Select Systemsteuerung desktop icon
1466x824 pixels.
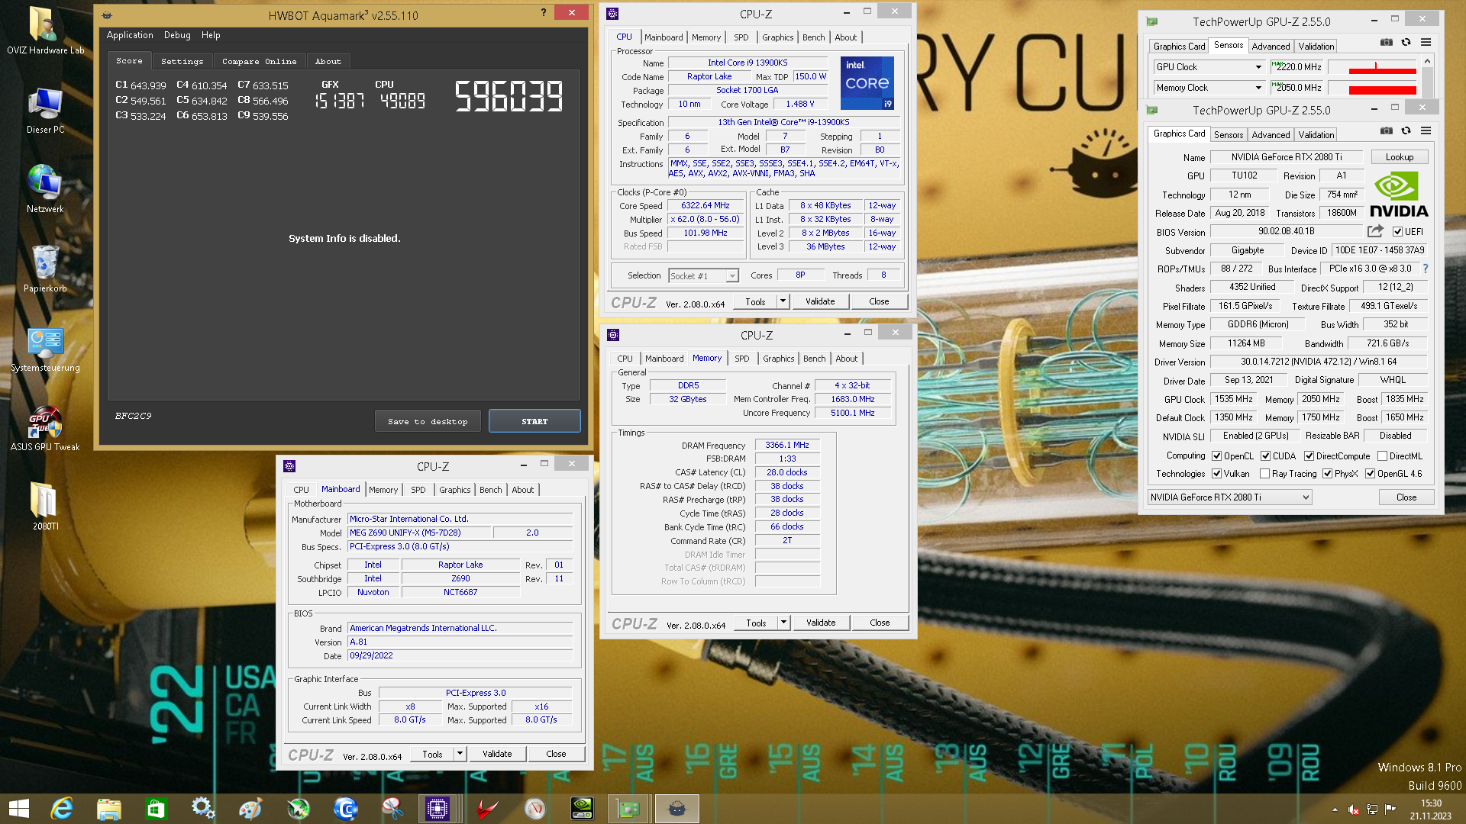[x=45, y=349]
